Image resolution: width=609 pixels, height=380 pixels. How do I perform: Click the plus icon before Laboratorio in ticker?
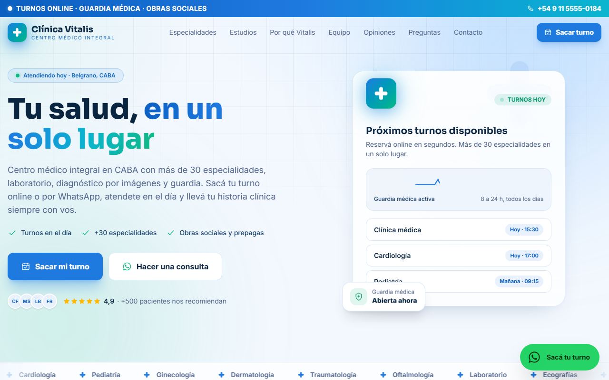tap(460, 375)
